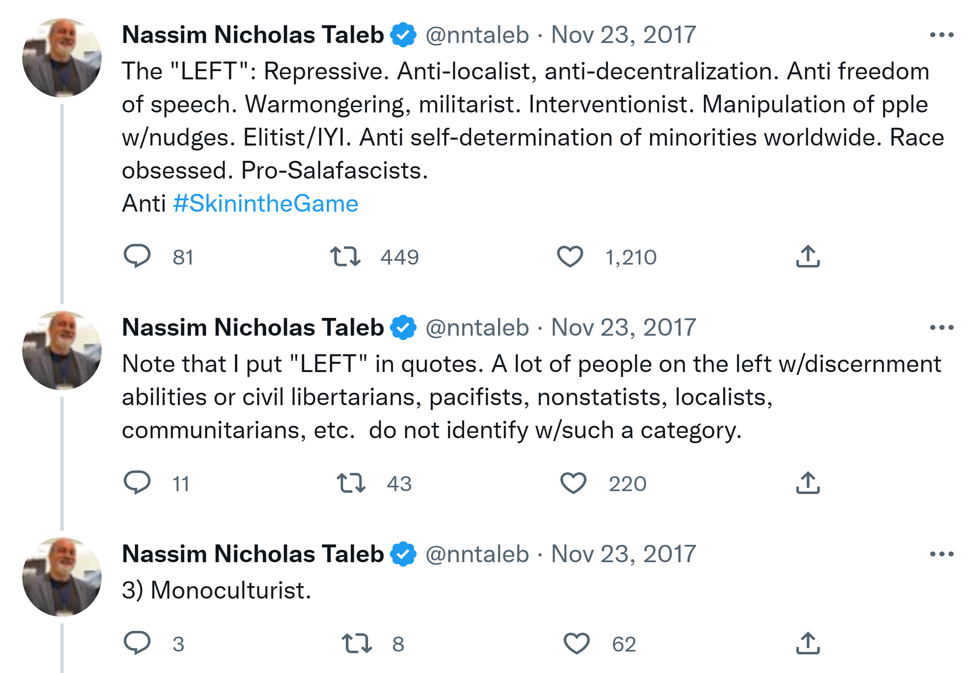Reply to the "3) Monoculturist." tweet
This screenshot has height=673, width=975.
click(x=137, y=643)
